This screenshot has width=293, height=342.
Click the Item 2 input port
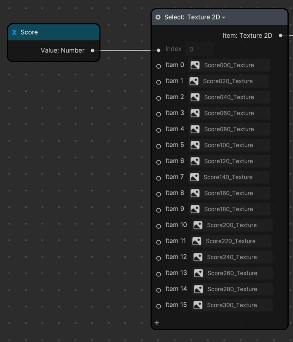coord(159,98)
